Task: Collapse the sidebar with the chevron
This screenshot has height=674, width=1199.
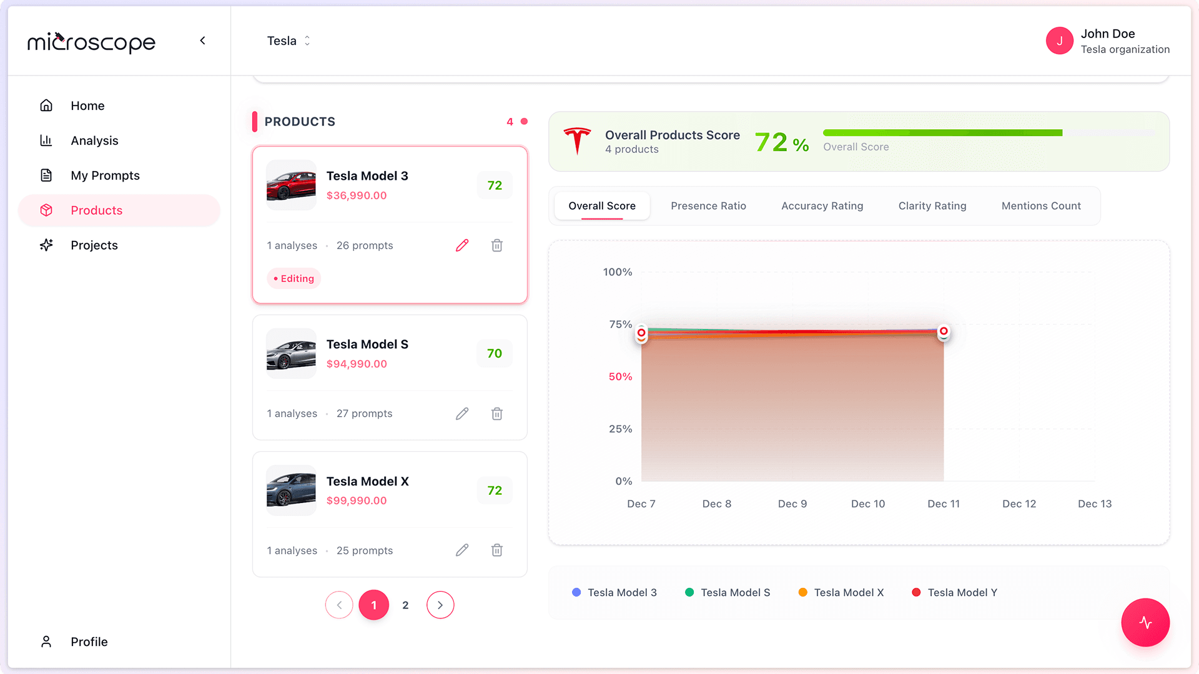Action: [202, 40]
